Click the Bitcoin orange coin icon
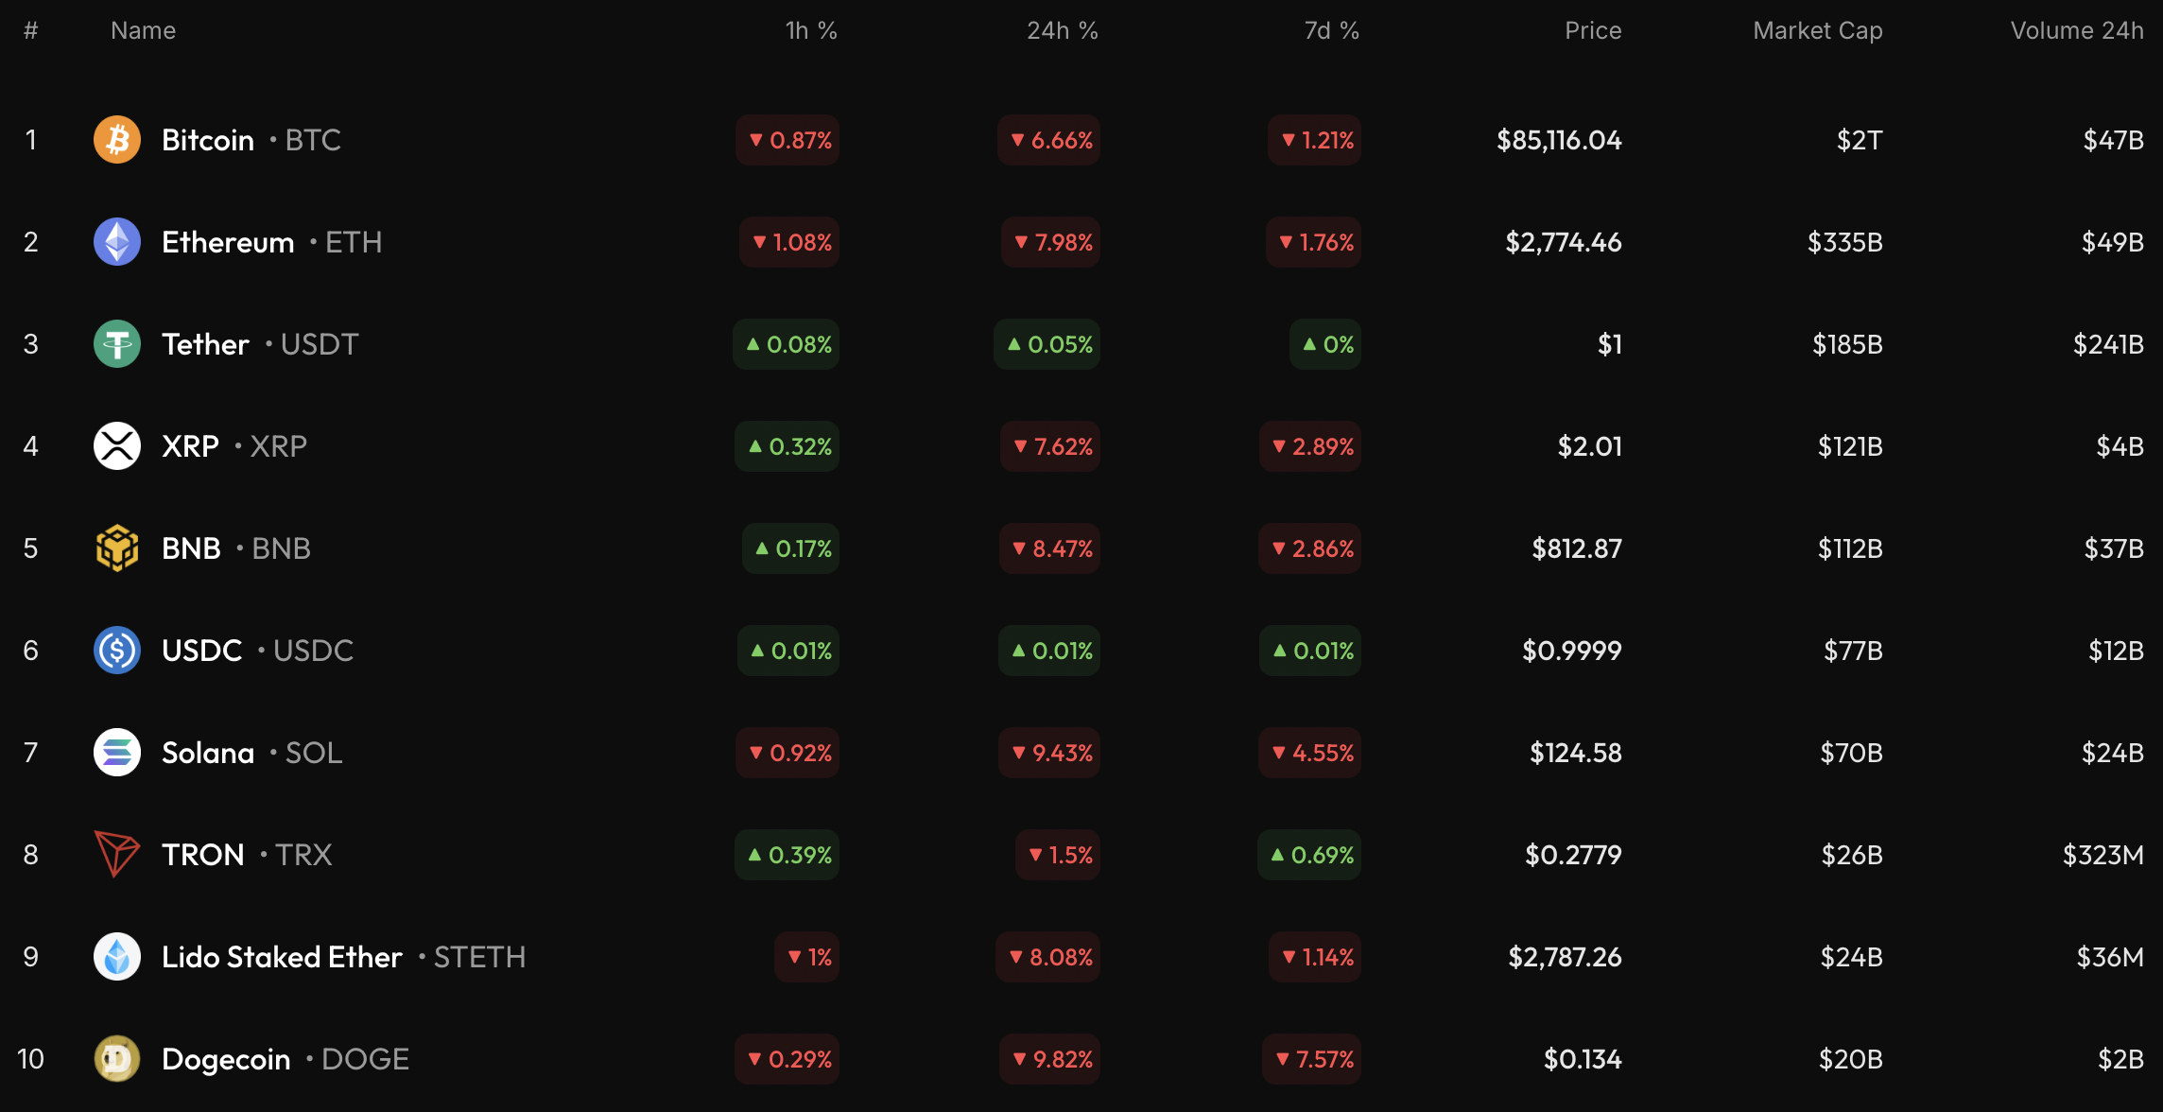The width and height of the screenshot is (2163, 1112). point(117,140)
